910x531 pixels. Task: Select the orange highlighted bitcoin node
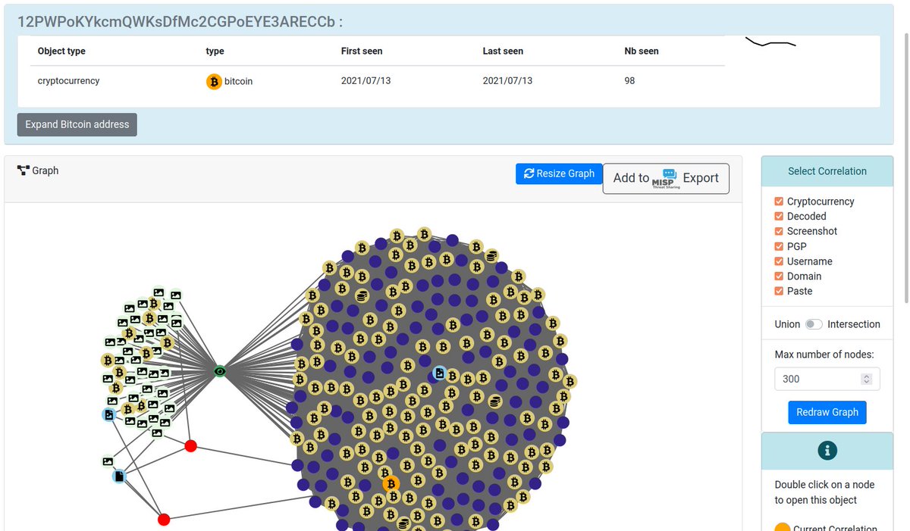click(391, 483)
